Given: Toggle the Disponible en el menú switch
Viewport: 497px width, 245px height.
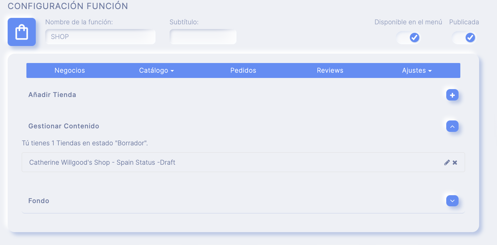Looking at the screenshot, I should click(408, 38).
